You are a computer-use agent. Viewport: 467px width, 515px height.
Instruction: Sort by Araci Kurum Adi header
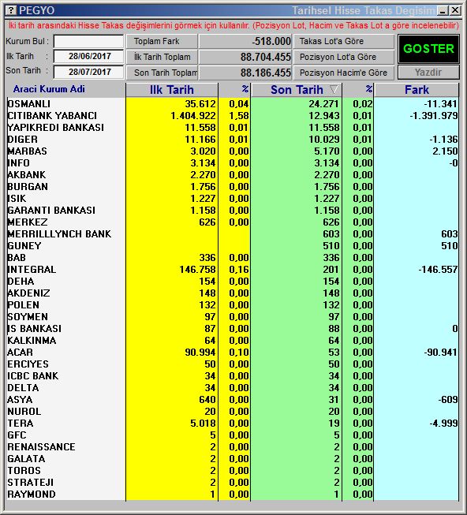49,89
